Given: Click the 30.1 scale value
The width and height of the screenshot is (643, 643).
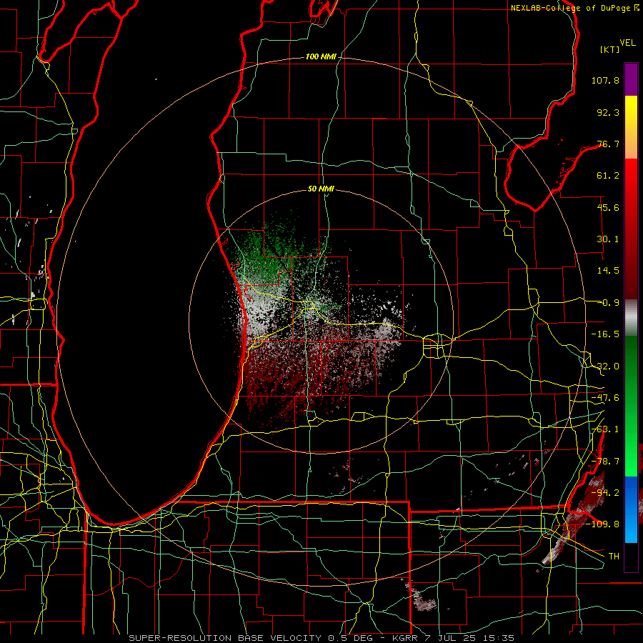Looking at the screenshot, I should 608,239.
